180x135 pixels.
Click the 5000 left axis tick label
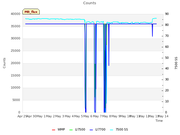click(x=16, y=100)
